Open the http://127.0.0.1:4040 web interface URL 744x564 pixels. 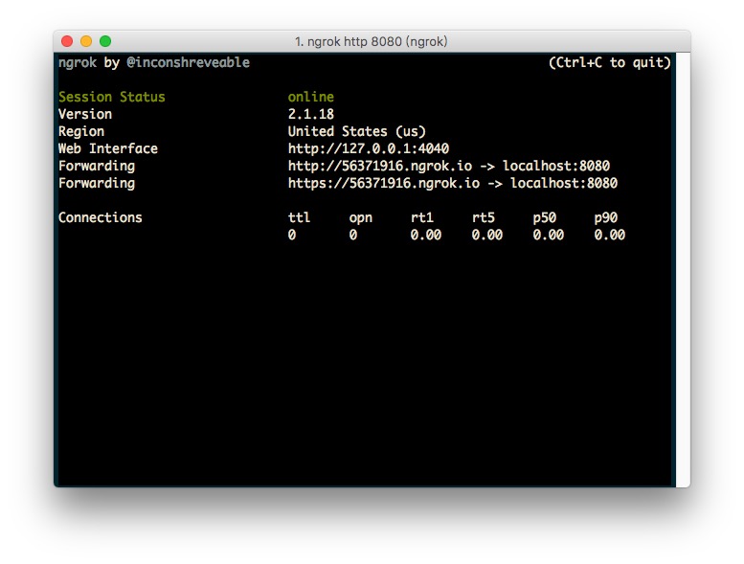pyautogui.click(x=369, y=148)
